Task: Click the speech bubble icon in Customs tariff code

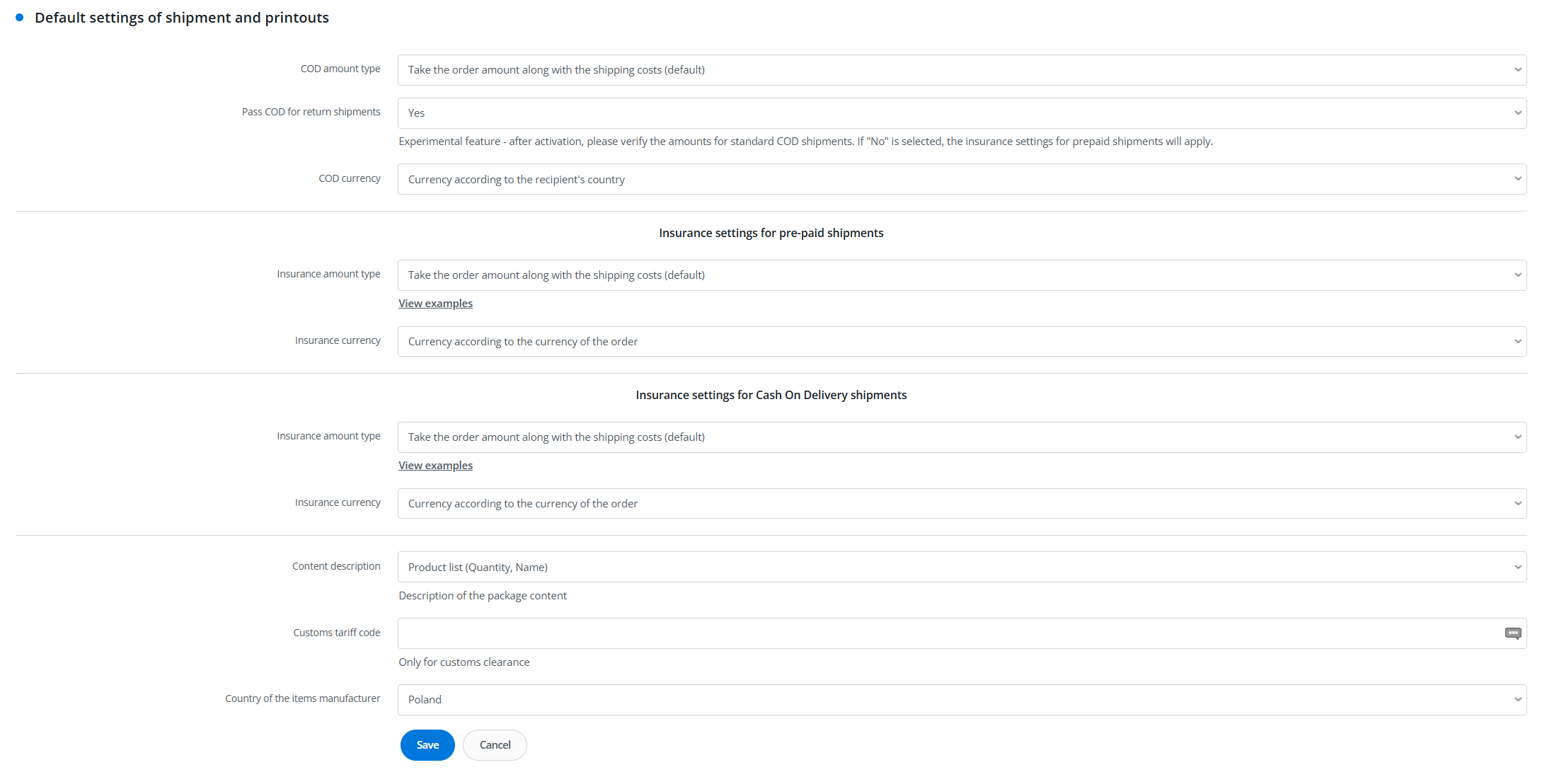Action: tap(1512, 633)
